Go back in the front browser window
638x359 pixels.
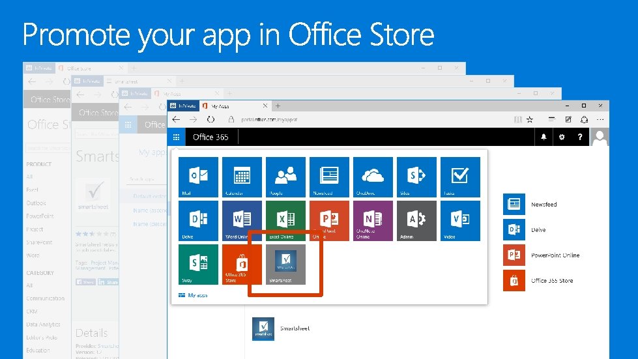click(x=176, y=119)
